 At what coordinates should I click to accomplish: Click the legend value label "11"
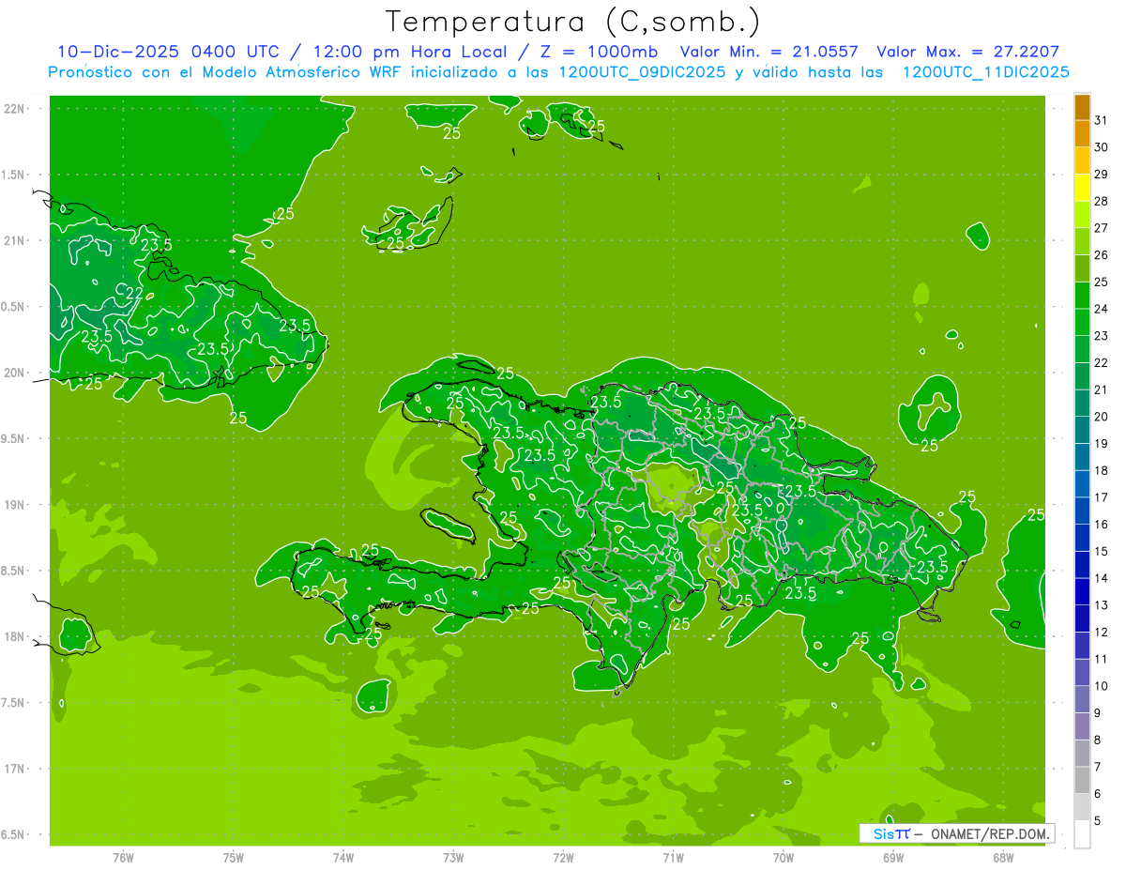[1102, 660]
